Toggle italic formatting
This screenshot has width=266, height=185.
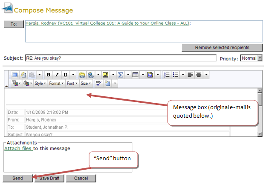57,75
